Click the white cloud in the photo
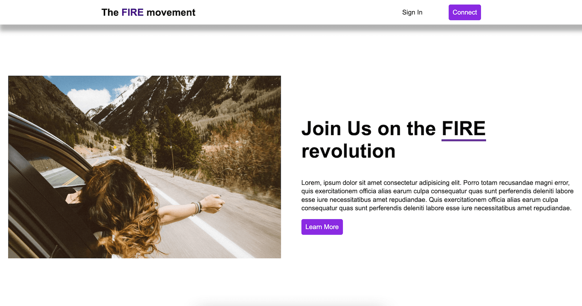Image resolution: width=582 pixels, height=306 pixels. coord(89,98)
